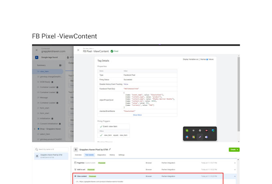Click the pencil edit icon beside pixel name
Image resolution: width=272 pixels, height=184 pixels.
(x=110, y=150)
